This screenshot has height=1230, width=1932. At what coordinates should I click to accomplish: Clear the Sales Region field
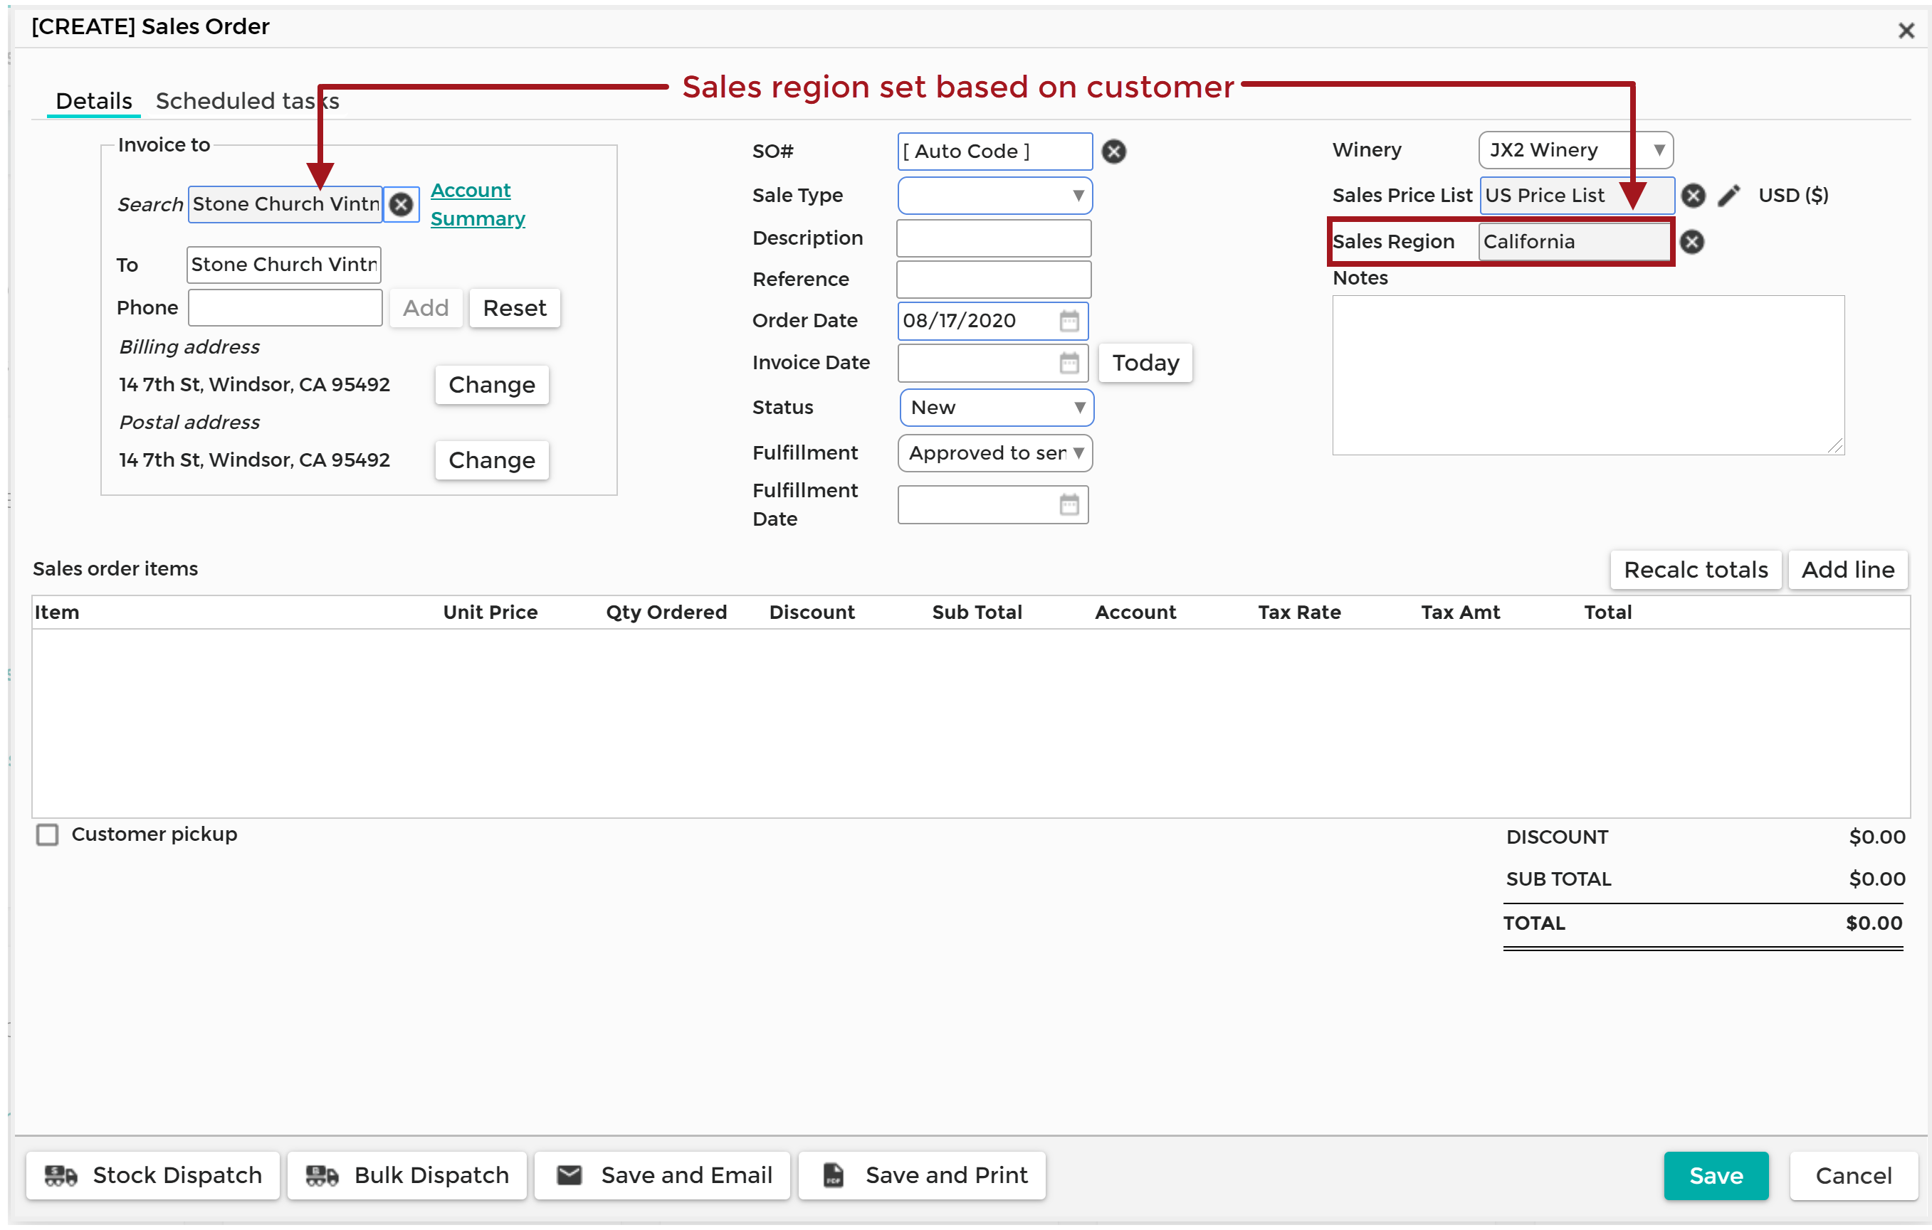coord(1692,241)
